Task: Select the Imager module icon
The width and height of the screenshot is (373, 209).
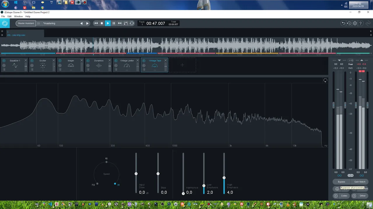Action: coord(71,66)
